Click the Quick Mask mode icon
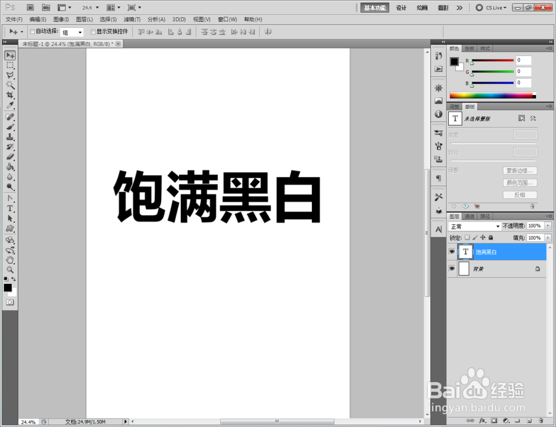The width and height of the screenshot is (556, 427). click(x=10, y=303)
